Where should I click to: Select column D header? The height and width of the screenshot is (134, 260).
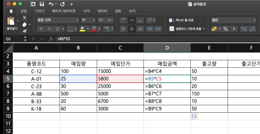click(x=167, y=48)
